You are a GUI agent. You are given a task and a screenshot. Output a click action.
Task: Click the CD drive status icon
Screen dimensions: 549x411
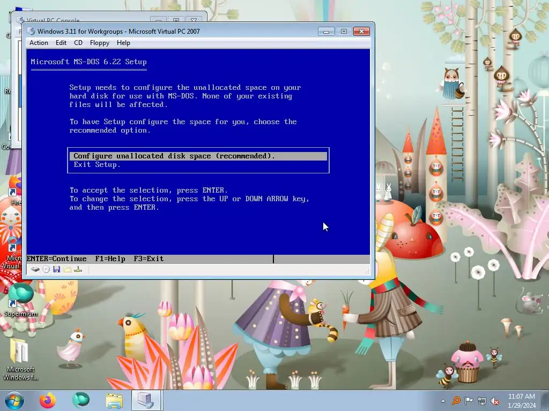(x=46, y=269)
